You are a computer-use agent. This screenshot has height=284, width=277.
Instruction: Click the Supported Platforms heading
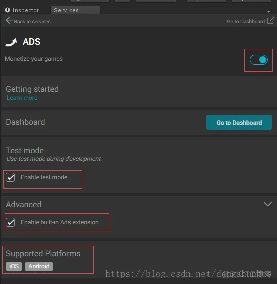pyautogui.click(x=43, y=254)
